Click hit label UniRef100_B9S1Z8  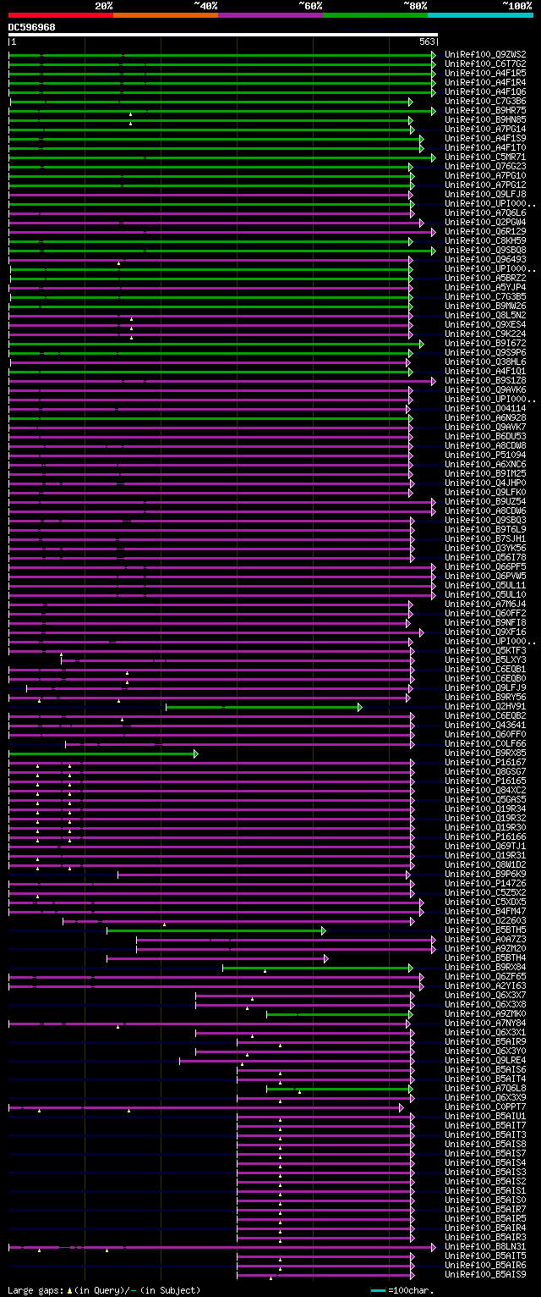(x=485, y=380)
